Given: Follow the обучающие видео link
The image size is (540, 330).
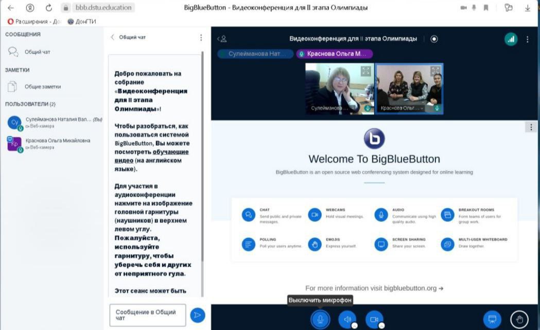Looking at the screenshot, I should pyautogui.click(x=151, y=156).
